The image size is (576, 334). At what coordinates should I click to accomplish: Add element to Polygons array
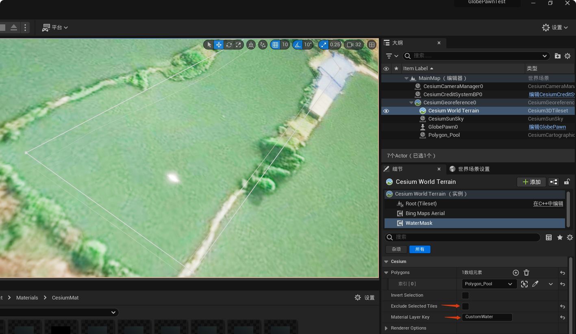click(x=516, y=273)
